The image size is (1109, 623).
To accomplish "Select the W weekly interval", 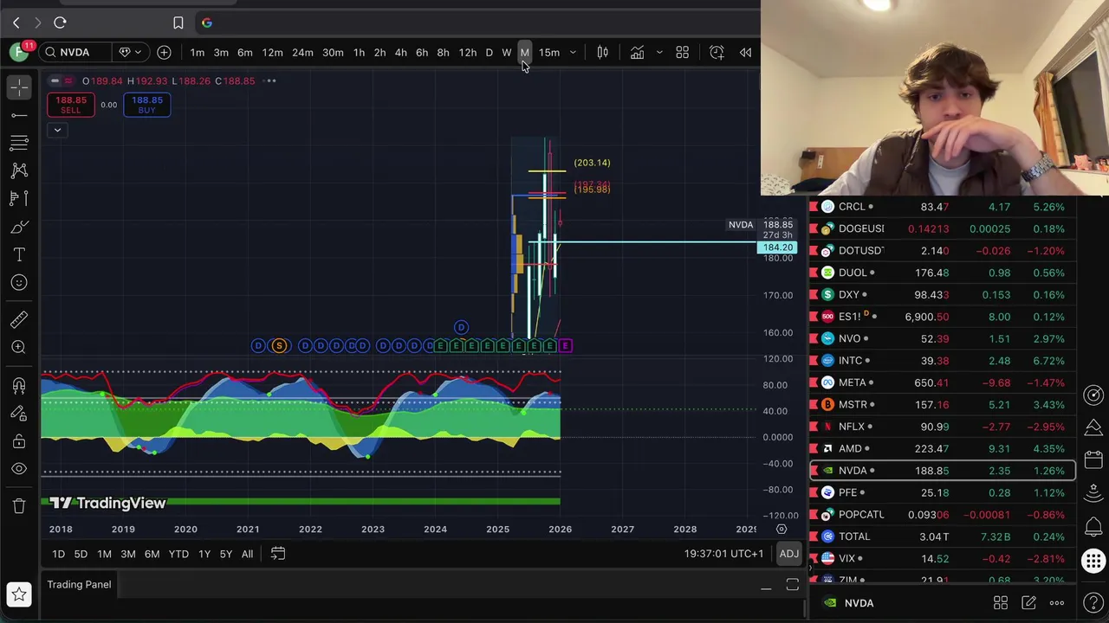I will (507, 53).
